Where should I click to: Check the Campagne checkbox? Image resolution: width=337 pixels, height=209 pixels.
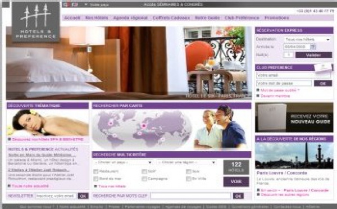[144, 179]
